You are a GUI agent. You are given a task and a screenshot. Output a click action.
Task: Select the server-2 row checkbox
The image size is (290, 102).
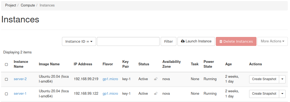(6, 79)
